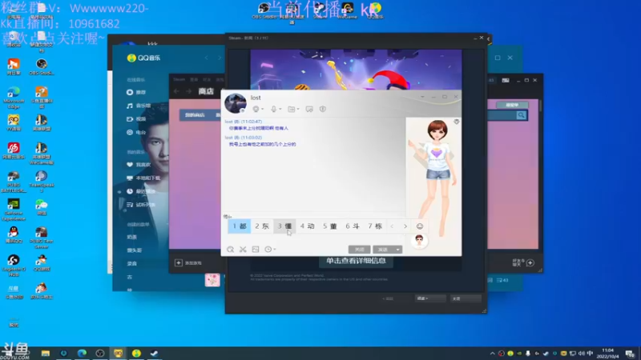This screenshot has width=641, height=360.
Task: Open recommend item in QQ Music sidebar
Action: coord(136,92)
